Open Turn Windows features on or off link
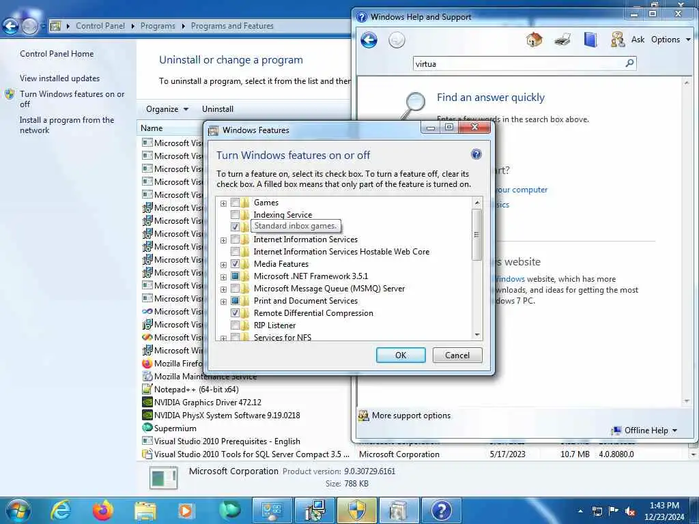Viewport: 699px width, 524px height. (x=72, y=99)
